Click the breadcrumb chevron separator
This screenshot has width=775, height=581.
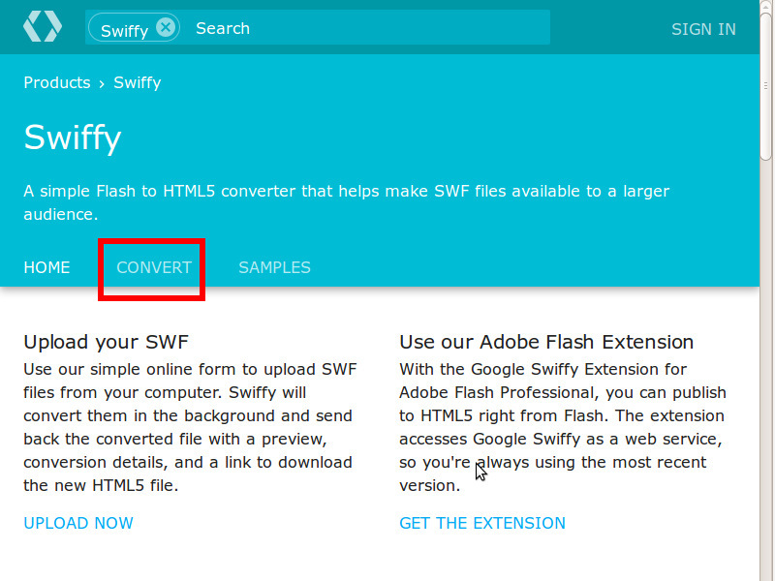tap(102, 84)
